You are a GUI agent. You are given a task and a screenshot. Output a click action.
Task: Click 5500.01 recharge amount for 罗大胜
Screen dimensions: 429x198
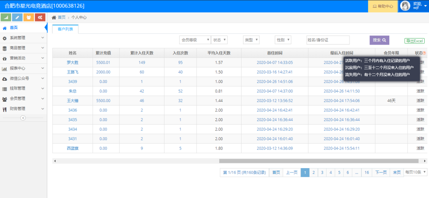[x=103, y=63]
